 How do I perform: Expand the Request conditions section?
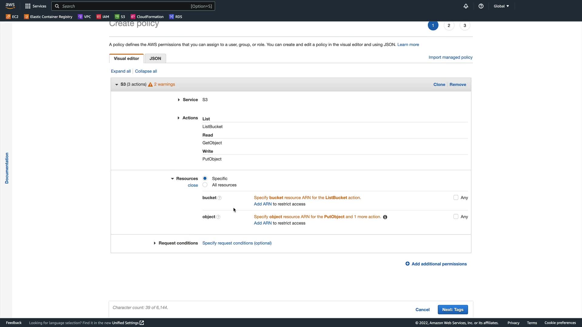click(155, 243)
